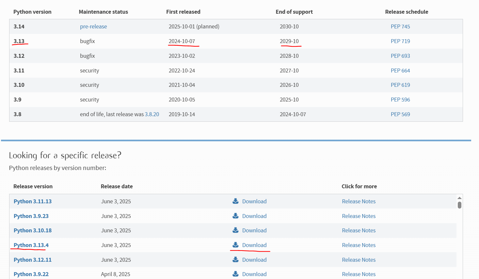
Task: Click the Download link for Python 3.12.11
Action: (x=254, y=260)
